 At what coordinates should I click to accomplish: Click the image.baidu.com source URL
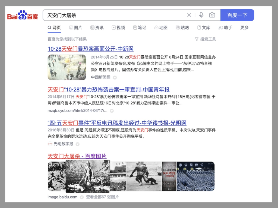(62, 197)
